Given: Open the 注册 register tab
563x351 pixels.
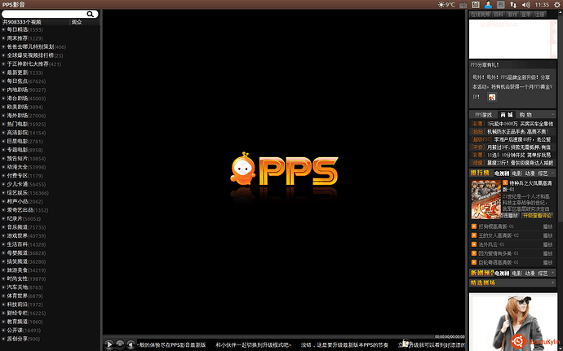Looking at the screenshot, I should point(539,15).
